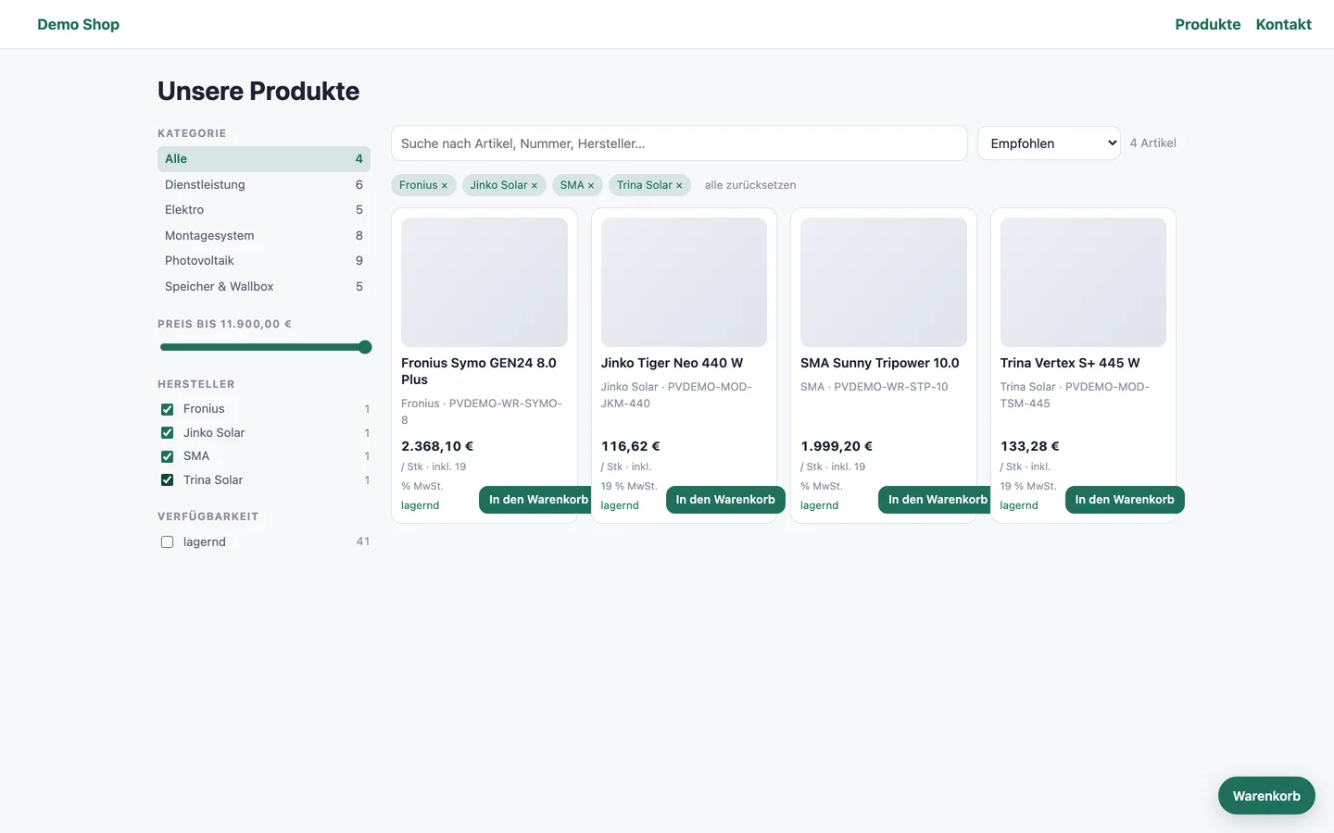Add Jinko Tiger Neo 440 W to cart

(x=725, y=500)
